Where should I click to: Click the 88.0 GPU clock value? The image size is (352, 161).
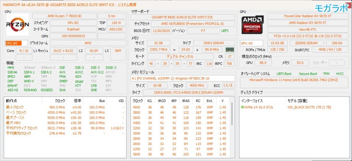(263, 63)
